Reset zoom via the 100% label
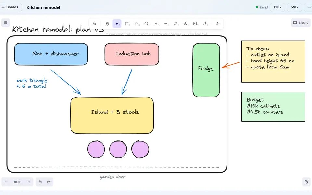This screenshot has width=312, height=195. 17,182
